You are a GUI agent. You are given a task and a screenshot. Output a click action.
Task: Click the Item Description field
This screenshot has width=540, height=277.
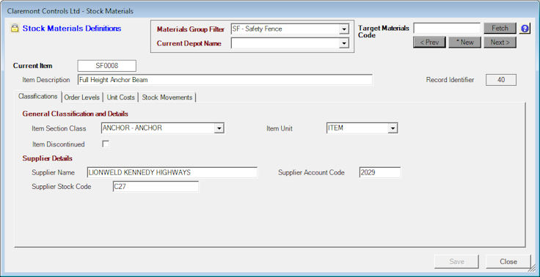pos(225,79)
